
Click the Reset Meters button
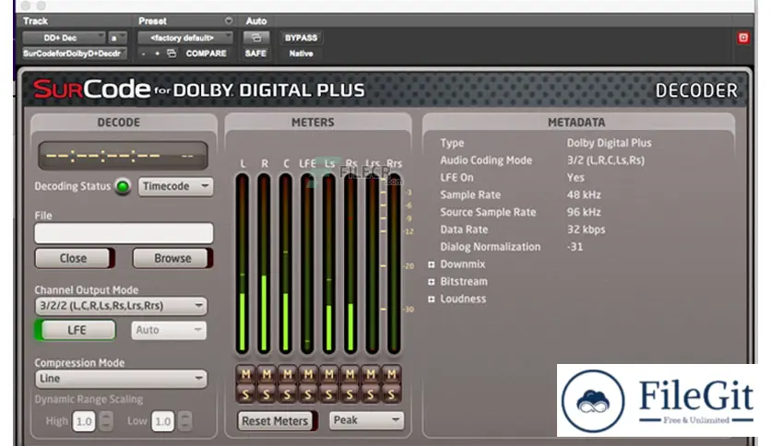277,421
